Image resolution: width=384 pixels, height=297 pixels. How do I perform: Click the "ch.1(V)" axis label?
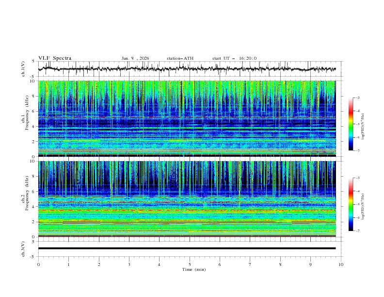tap(23, 69)
